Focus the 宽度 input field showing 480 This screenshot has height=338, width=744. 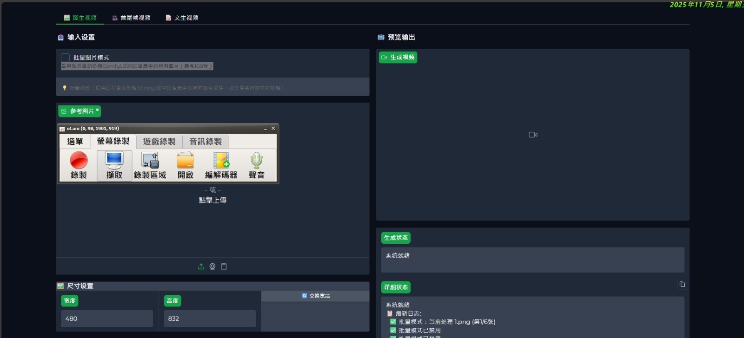click(x=107, y=318)
